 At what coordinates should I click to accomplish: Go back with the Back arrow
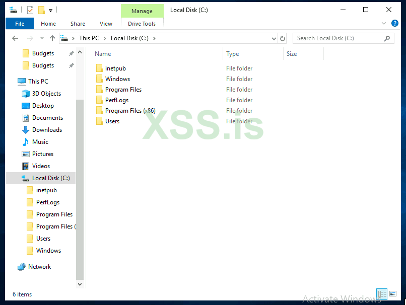[15, 38]
